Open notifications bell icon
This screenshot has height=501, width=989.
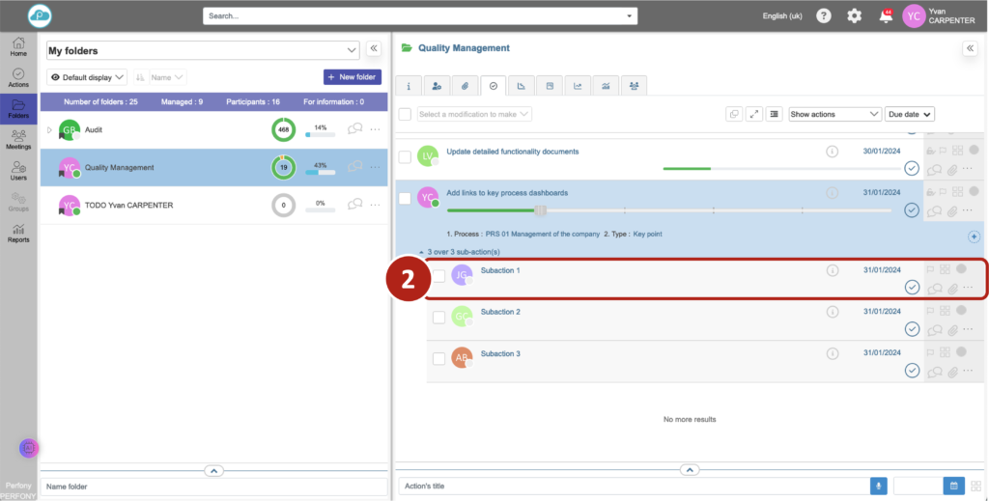pyautogui.click(x=885, y=16)
